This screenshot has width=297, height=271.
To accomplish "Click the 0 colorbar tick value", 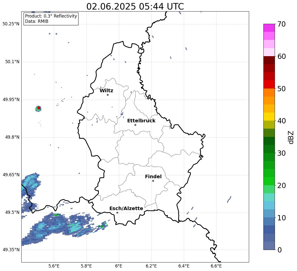I will click(280, 250).
